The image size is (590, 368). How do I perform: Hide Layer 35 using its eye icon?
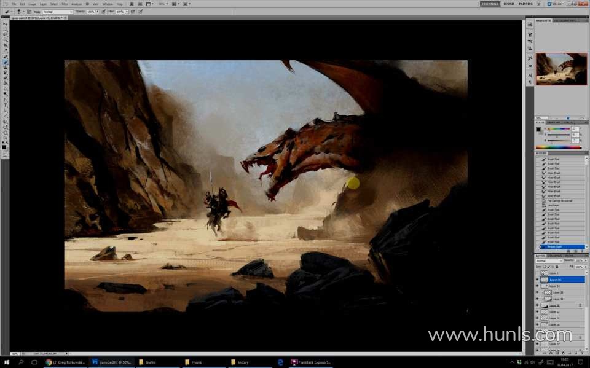click(537, 280)
